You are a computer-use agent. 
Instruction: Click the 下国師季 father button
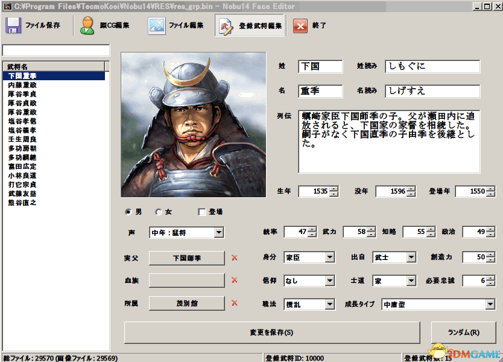tap(187, 258)
